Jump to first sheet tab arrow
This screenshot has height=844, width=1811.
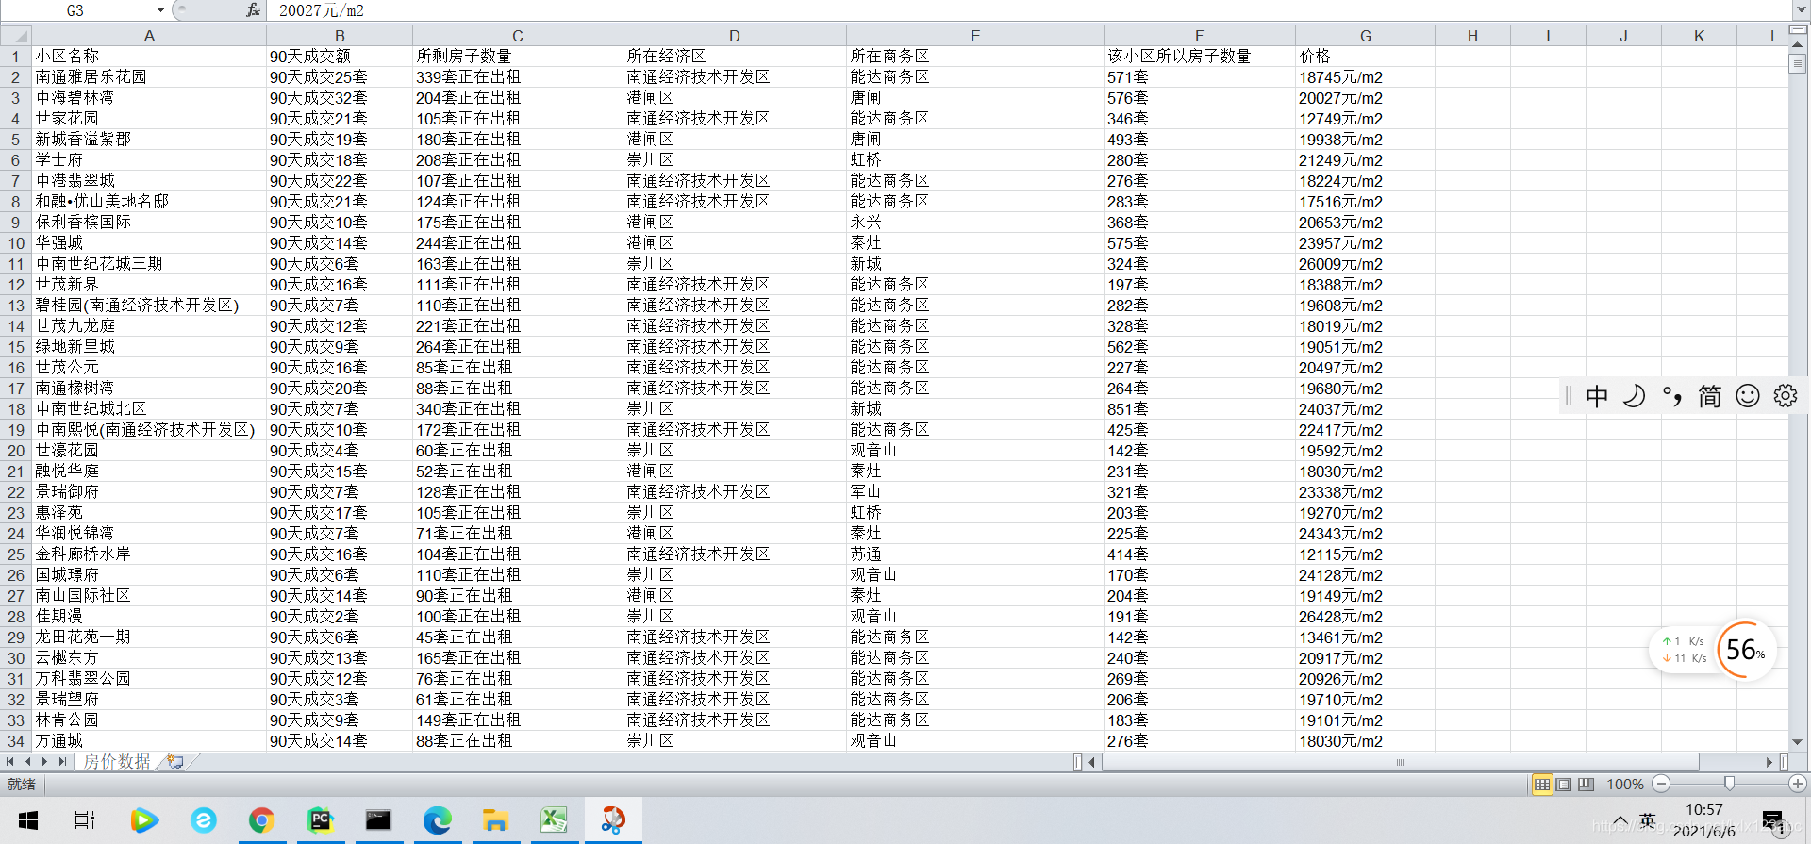point(10,761)
